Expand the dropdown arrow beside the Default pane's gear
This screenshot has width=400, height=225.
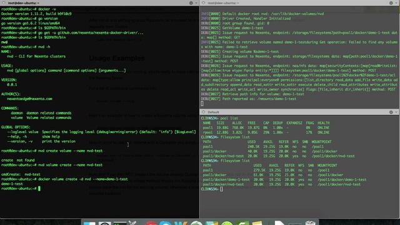click(396, 112)
